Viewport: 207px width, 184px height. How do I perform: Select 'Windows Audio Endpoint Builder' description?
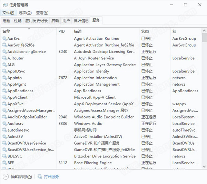pos(104,117)
